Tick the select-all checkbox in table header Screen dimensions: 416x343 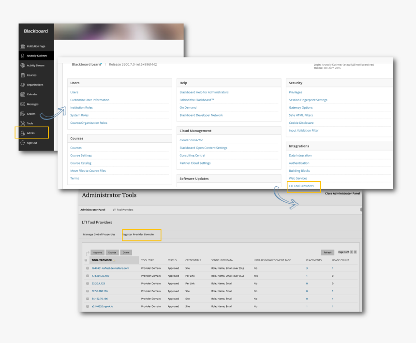tap(86, 260)
